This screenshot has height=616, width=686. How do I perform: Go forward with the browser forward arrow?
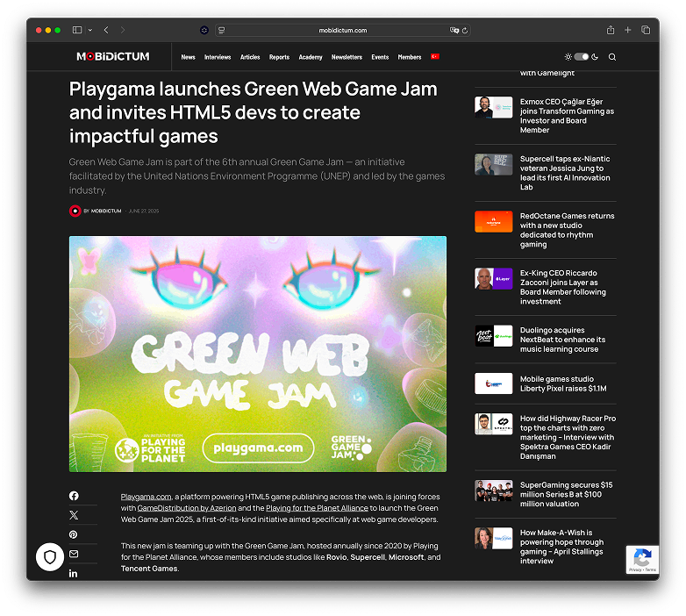pyautogui.click(x=123, y=30)
